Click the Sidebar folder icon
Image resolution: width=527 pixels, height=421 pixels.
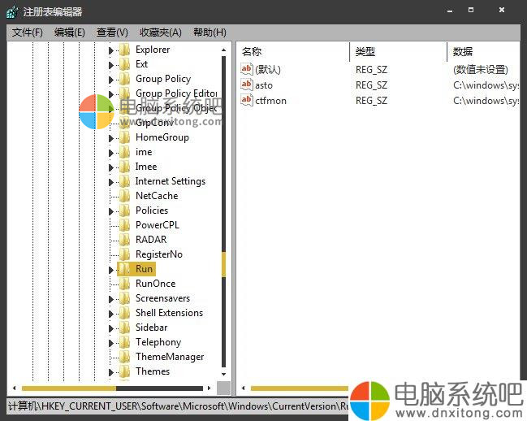(x=125, y=328)
